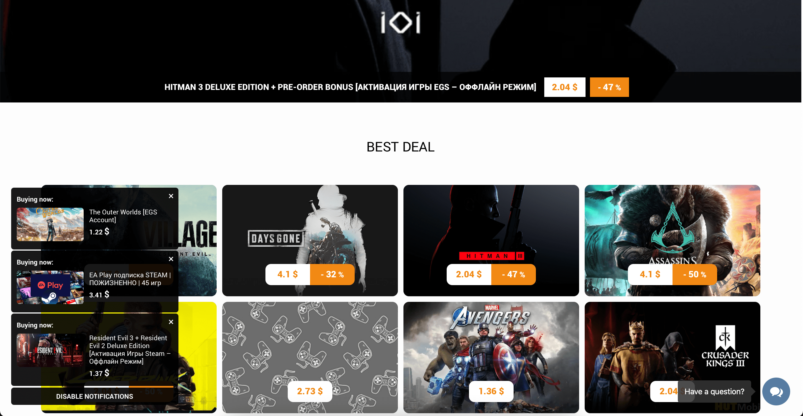Viewport: 803px width, 416px height.
Task: Open Assassin's Creed Valhalla deal card
Action: [x=673, y=240]
